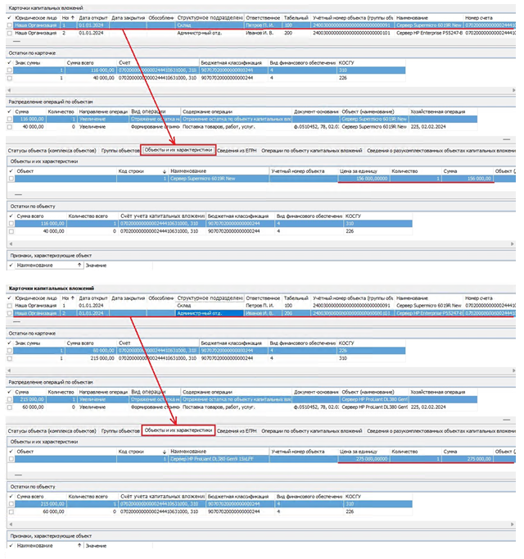Click Распределение операций header checkmark above 116 000,00 row

point(10,111)
